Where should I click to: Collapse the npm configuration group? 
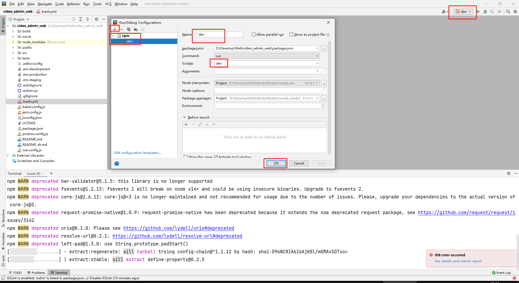[114, 36]
